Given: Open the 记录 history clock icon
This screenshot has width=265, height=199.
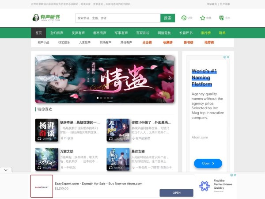Looking at the screenshot, I should [x=184, y=18].
